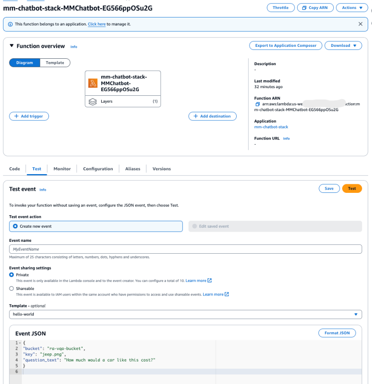
Task: Click the Event name input field
Action: [x=185, y=249]
